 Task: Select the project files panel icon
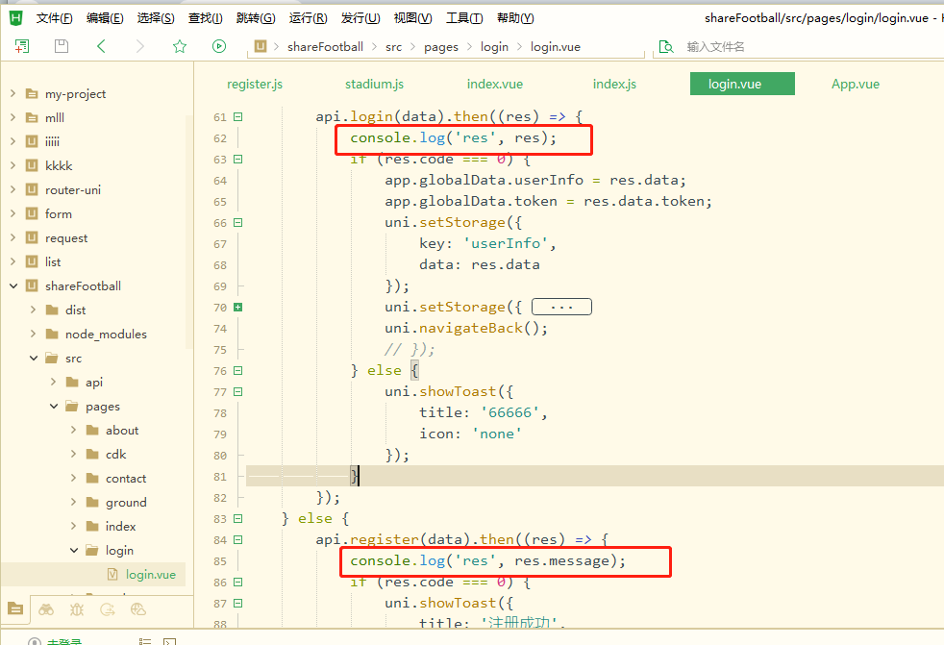15,608
